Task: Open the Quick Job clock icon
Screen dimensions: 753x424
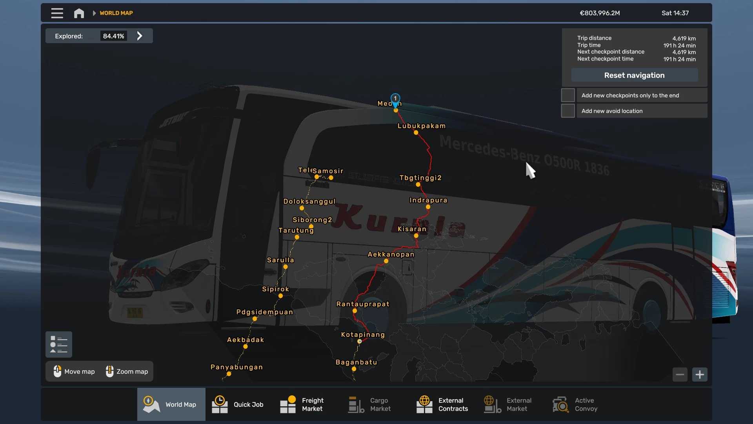Action: pyautogui.click(x=220, y=404)
